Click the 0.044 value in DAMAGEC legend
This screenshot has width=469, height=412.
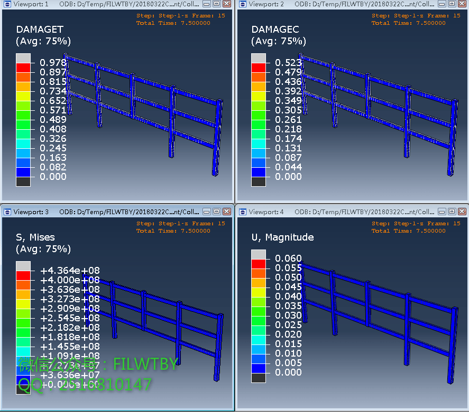coord(288,167)
